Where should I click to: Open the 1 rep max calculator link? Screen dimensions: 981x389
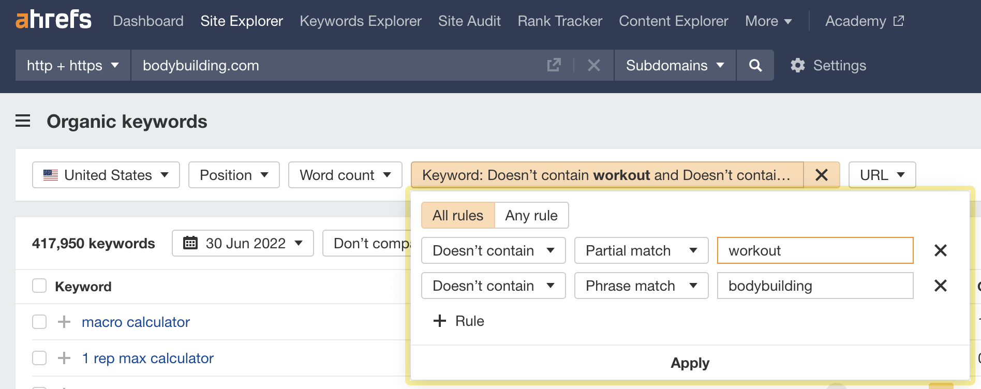click(147, 358)
